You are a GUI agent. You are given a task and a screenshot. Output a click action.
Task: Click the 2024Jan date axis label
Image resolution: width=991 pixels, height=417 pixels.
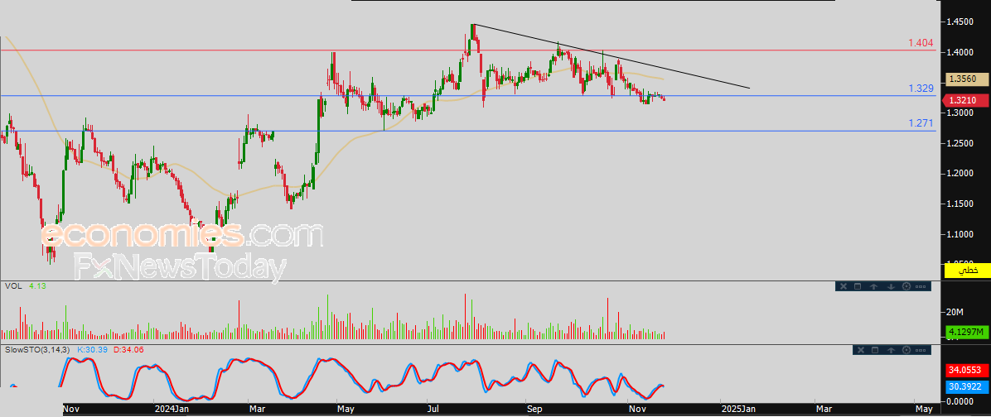[172, 410]
